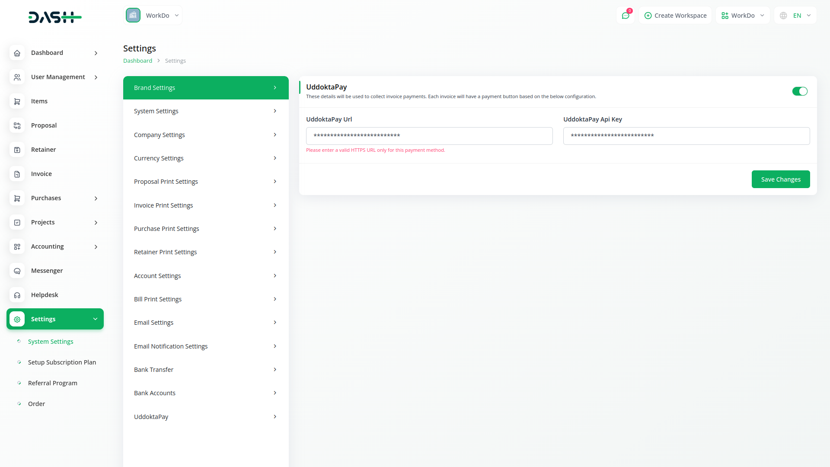Go to Order in sidebar
The image size is (830, 467).
tap(36, 404)
